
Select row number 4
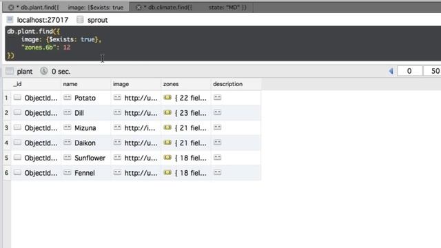click(6, 143)
